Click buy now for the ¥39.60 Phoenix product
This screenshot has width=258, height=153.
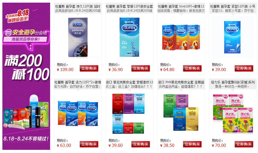coord(140,144)
